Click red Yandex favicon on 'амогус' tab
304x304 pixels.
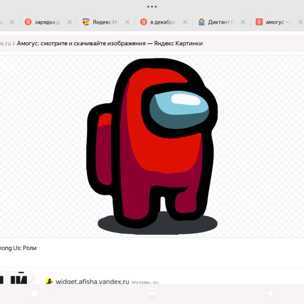coord(259,22)
